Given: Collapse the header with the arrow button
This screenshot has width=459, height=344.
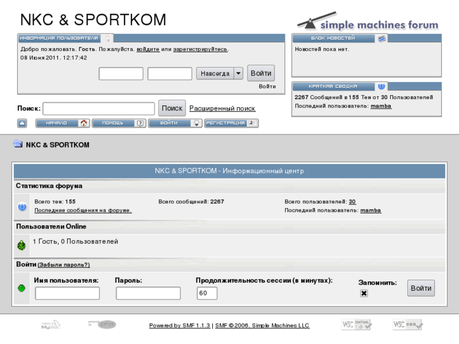Looking at the screenshot, I should (x=22, y=123).
